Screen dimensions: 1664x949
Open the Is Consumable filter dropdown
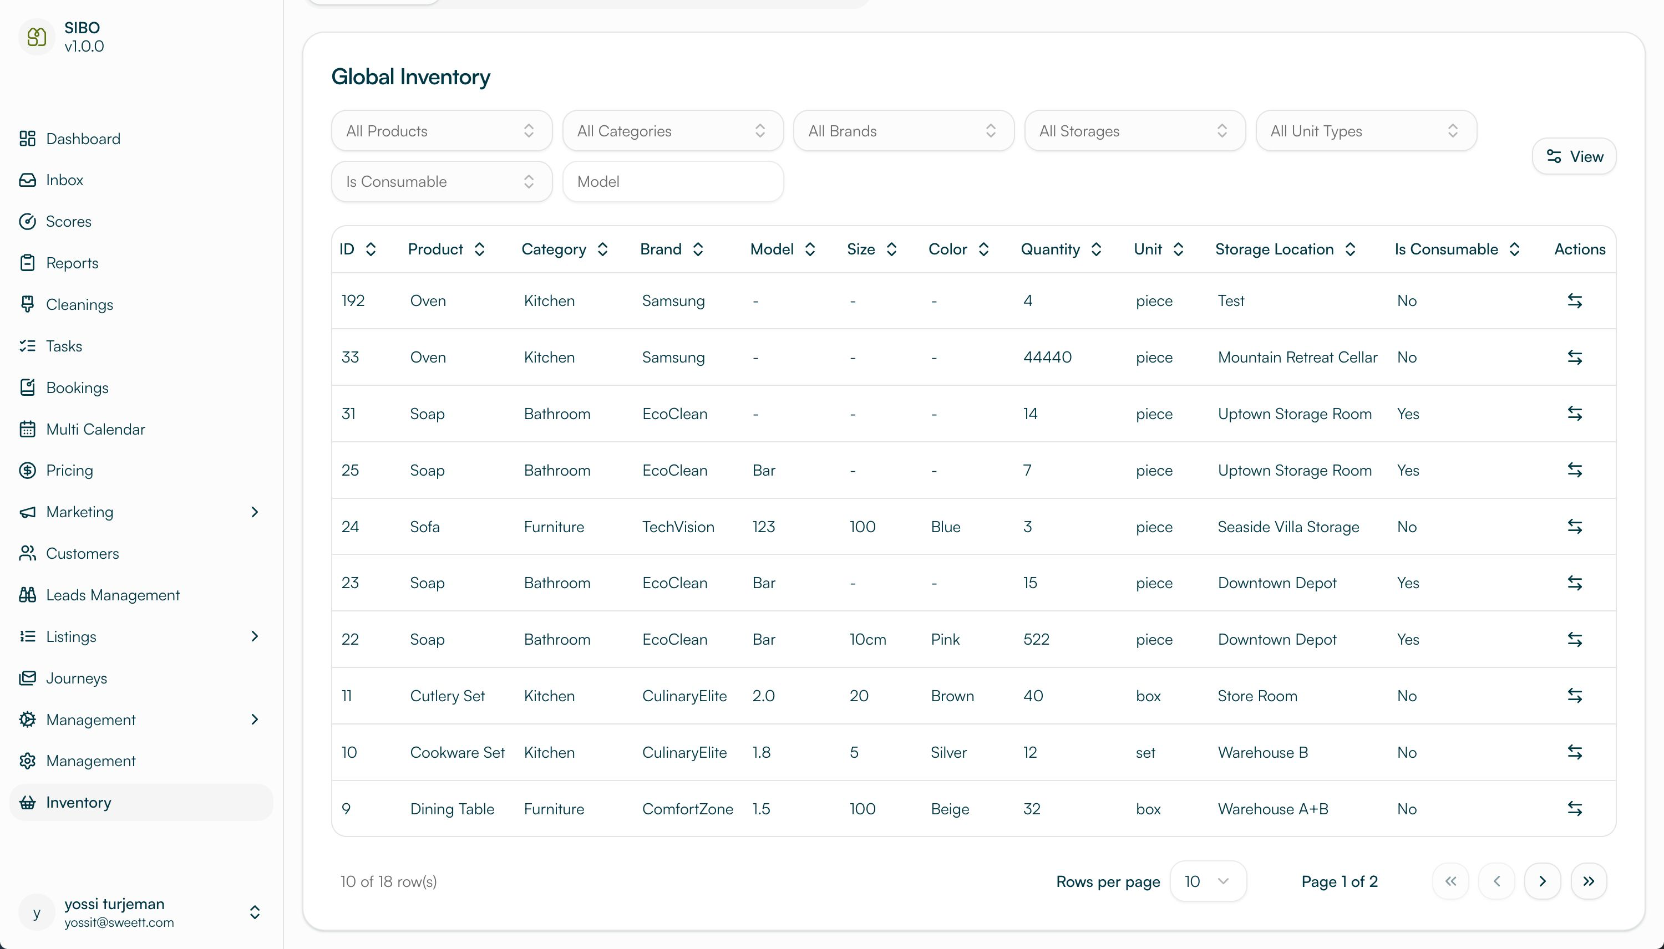click(442, 181)
